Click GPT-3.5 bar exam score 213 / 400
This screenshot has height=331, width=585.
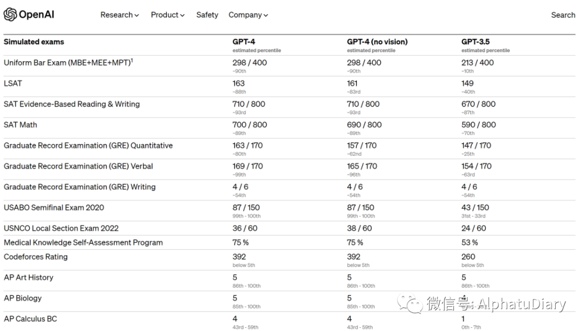click(477, 63)
